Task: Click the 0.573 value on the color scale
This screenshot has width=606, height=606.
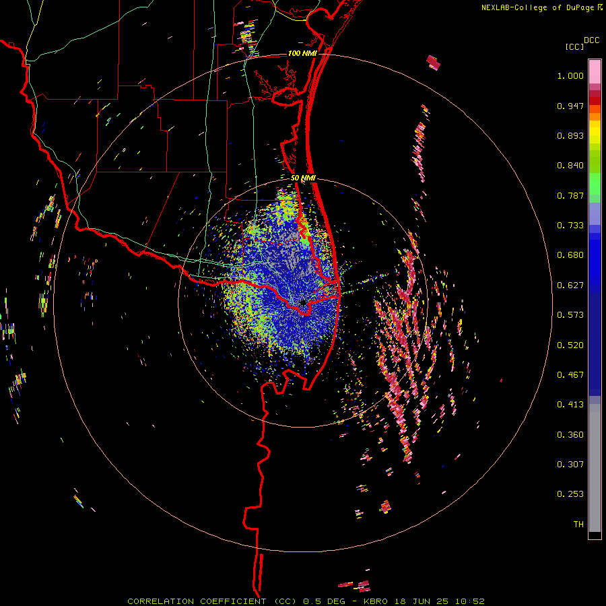Action: [x=570, y=315]
